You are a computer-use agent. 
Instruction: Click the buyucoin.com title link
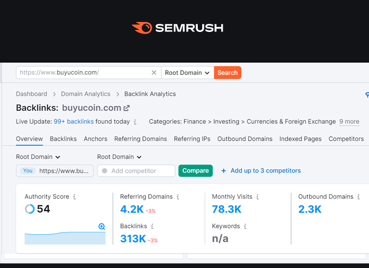click(x=91, y=108)
